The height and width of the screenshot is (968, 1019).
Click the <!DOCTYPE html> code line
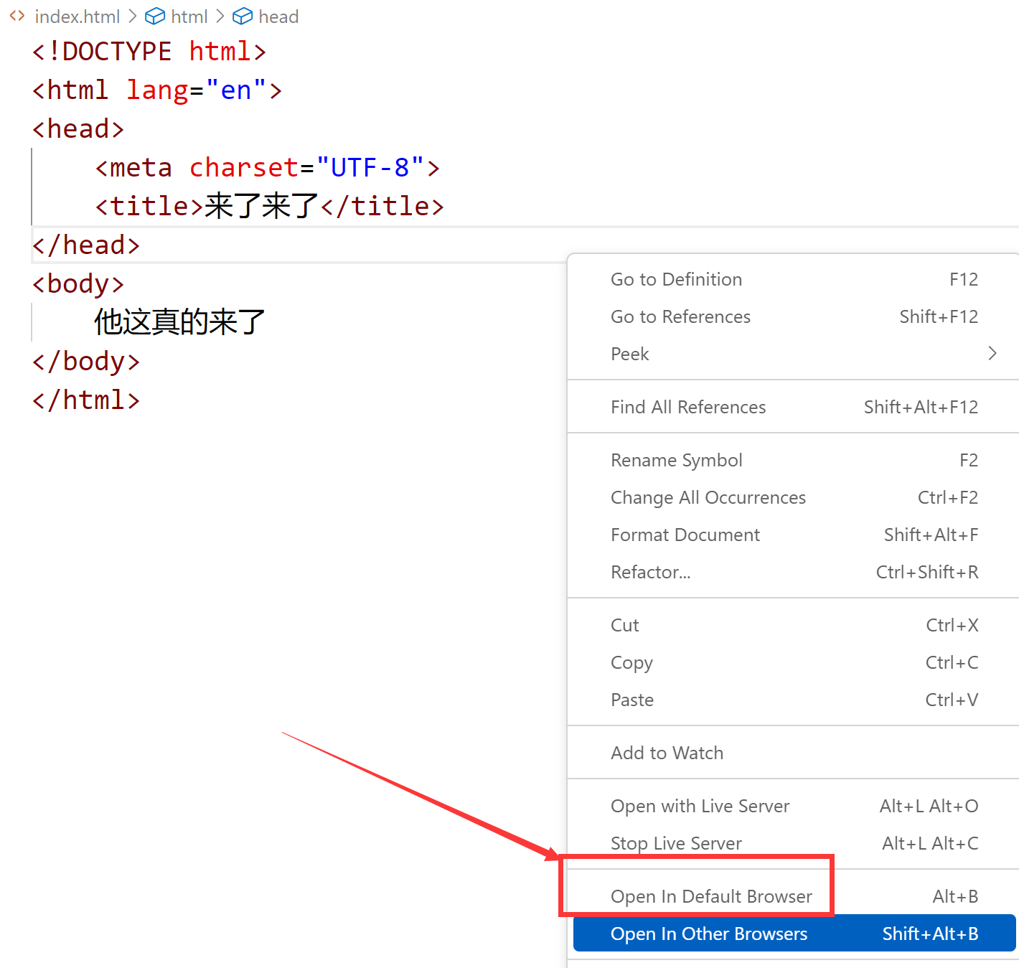(x=149, y=52)
